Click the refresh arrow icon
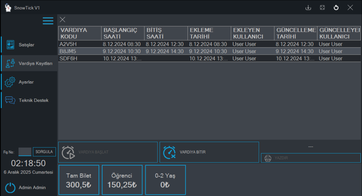 pyautogui.click(x=336, y=8)
